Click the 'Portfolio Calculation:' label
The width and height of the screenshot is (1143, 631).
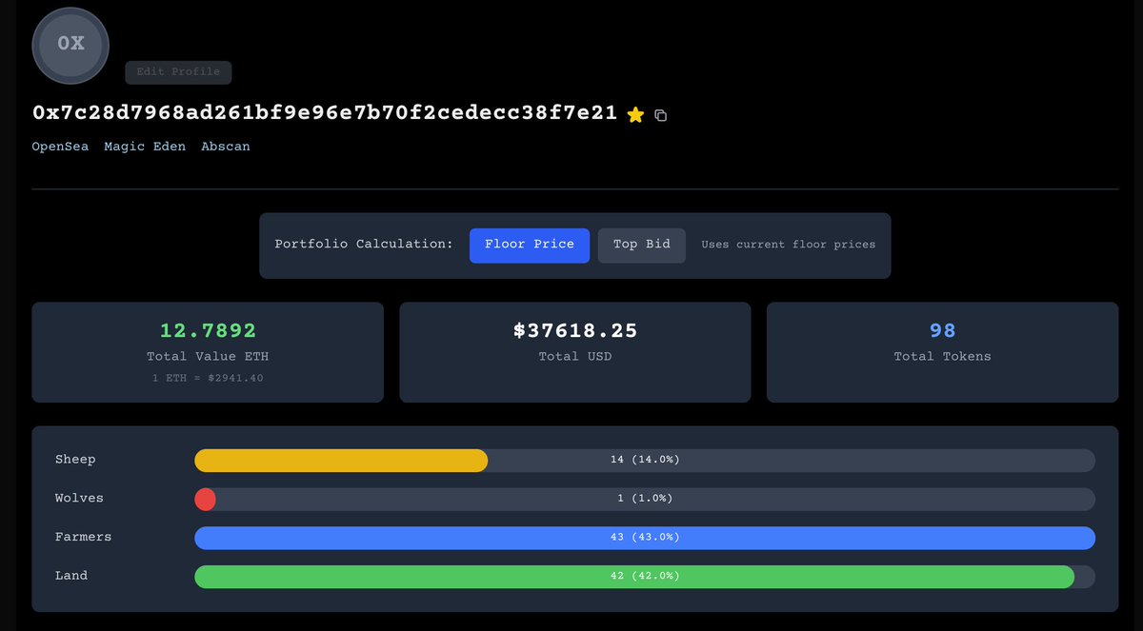[364, 245]
